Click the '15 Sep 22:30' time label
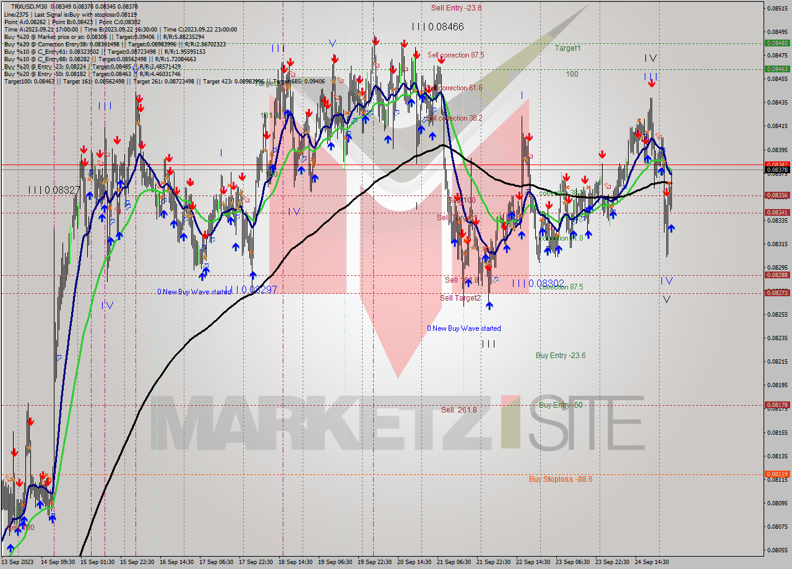The image size is (792, 569). [x=137, y=562]
